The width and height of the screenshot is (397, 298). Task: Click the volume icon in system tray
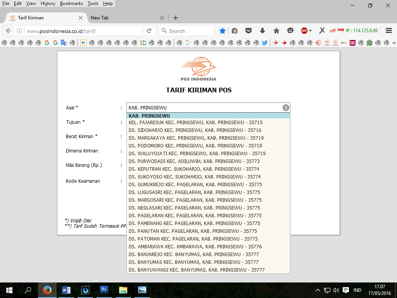coord(336,290)
